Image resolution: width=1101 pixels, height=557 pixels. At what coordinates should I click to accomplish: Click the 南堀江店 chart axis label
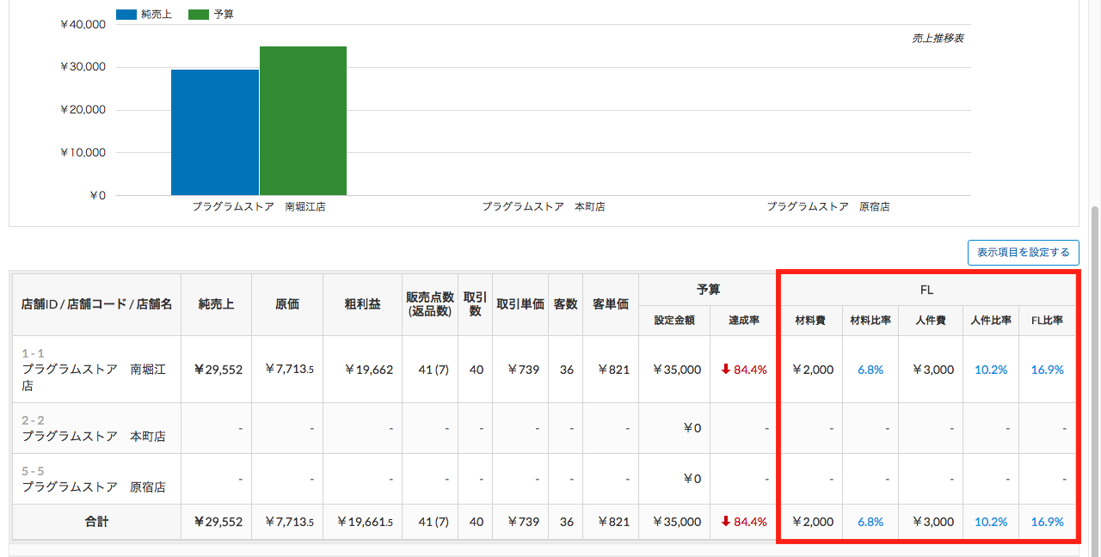tap(259, 207)
